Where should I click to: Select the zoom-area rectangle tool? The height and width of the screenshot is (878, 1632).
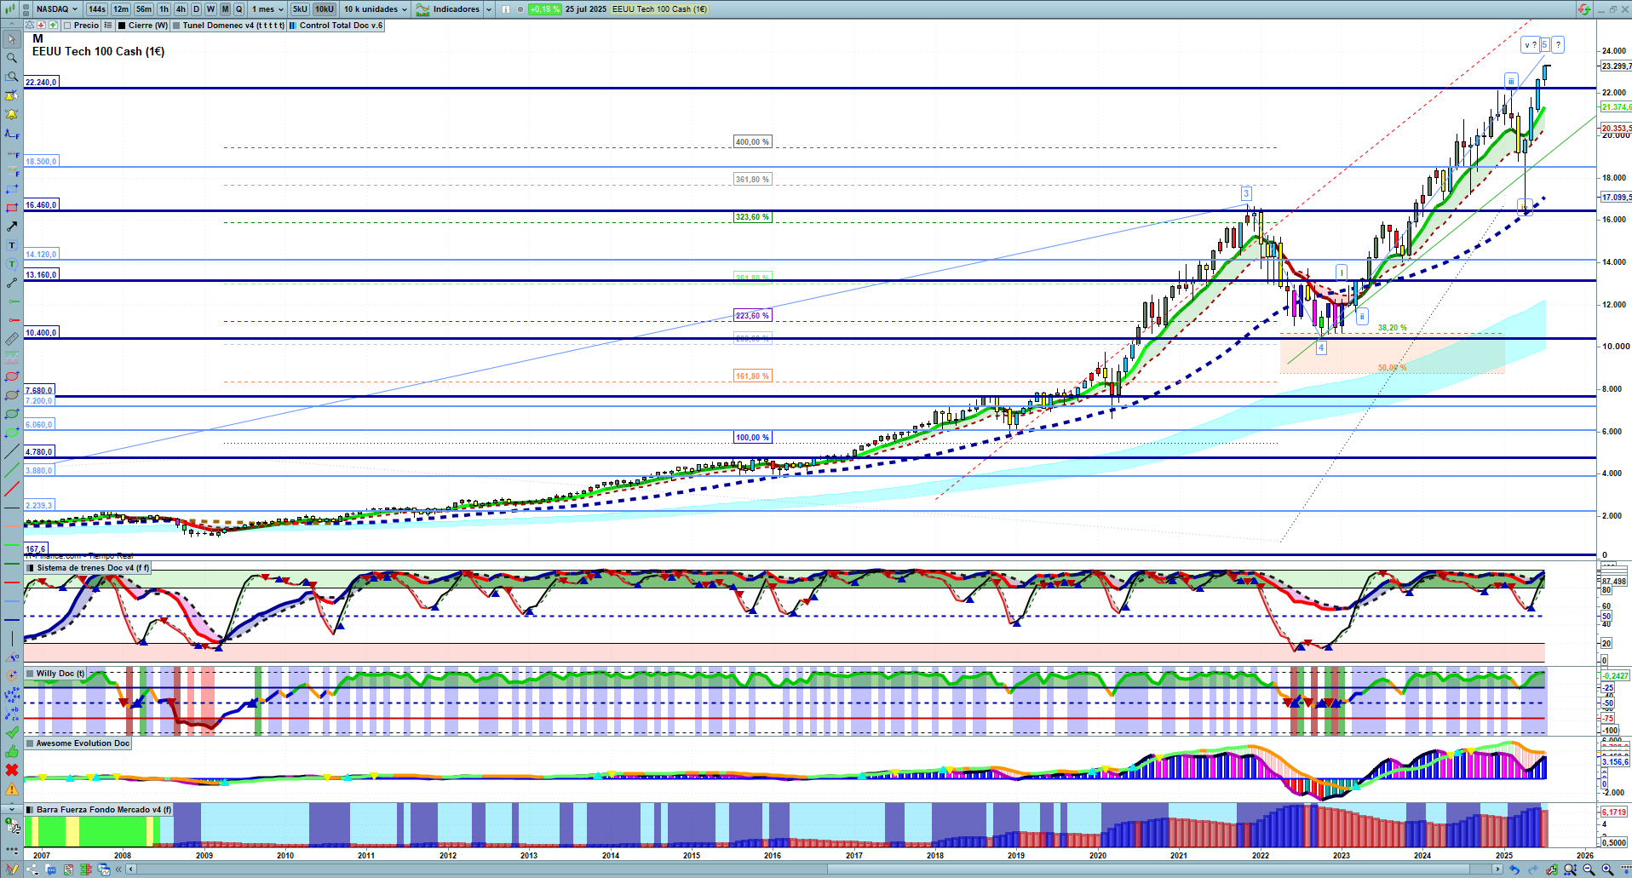pyautogui.click(x=11, y=77)
